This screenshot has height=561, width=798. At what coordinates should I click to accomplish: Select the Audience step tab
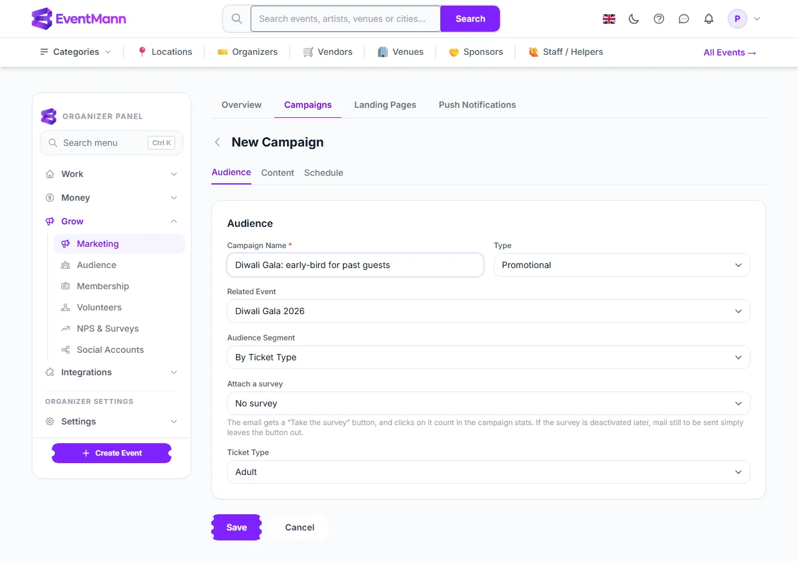pyautogui.click(x=231, y=172)
